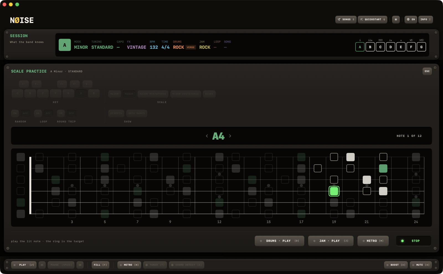Image resolution: width=443 pixels, height=274 pixels.
Task: Toggle the light theme sun icon
Action: 396,19
